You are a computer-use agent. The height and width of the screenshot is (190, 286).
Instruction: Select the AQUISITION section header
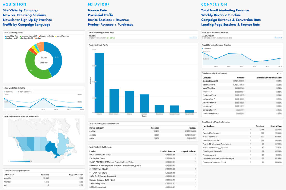point(15,4)
